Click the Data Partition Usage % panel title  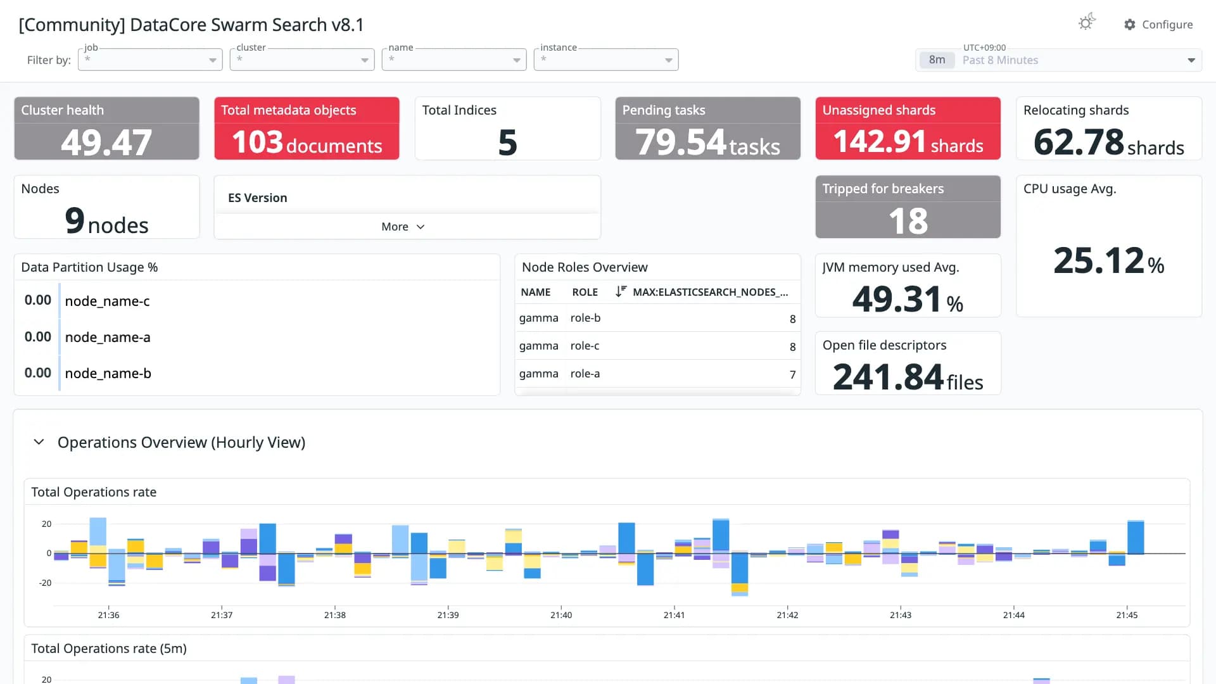pyautogui.click(x=89, y=267)
